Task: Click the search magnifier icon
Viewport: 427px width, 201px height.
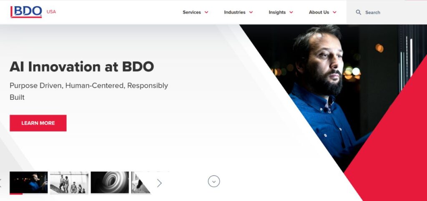Action: 358,12
